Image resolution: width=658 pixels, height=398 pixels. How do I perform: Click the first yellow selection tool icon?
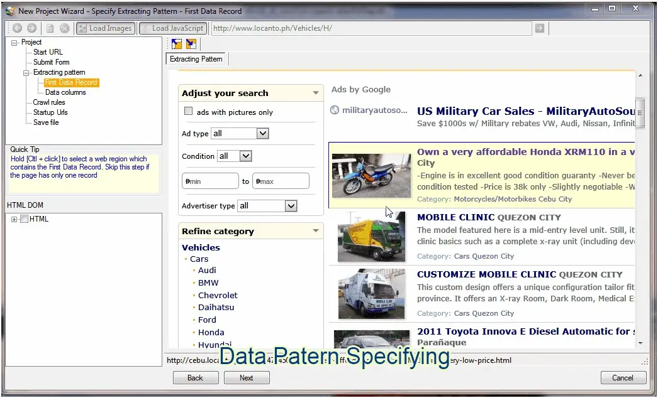click(x=177, y=43)
